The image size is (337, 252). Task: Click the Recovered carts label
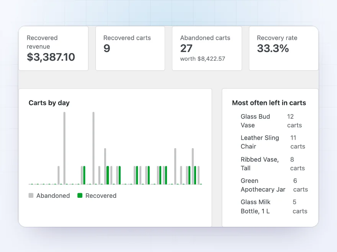(x=127, y=38)
